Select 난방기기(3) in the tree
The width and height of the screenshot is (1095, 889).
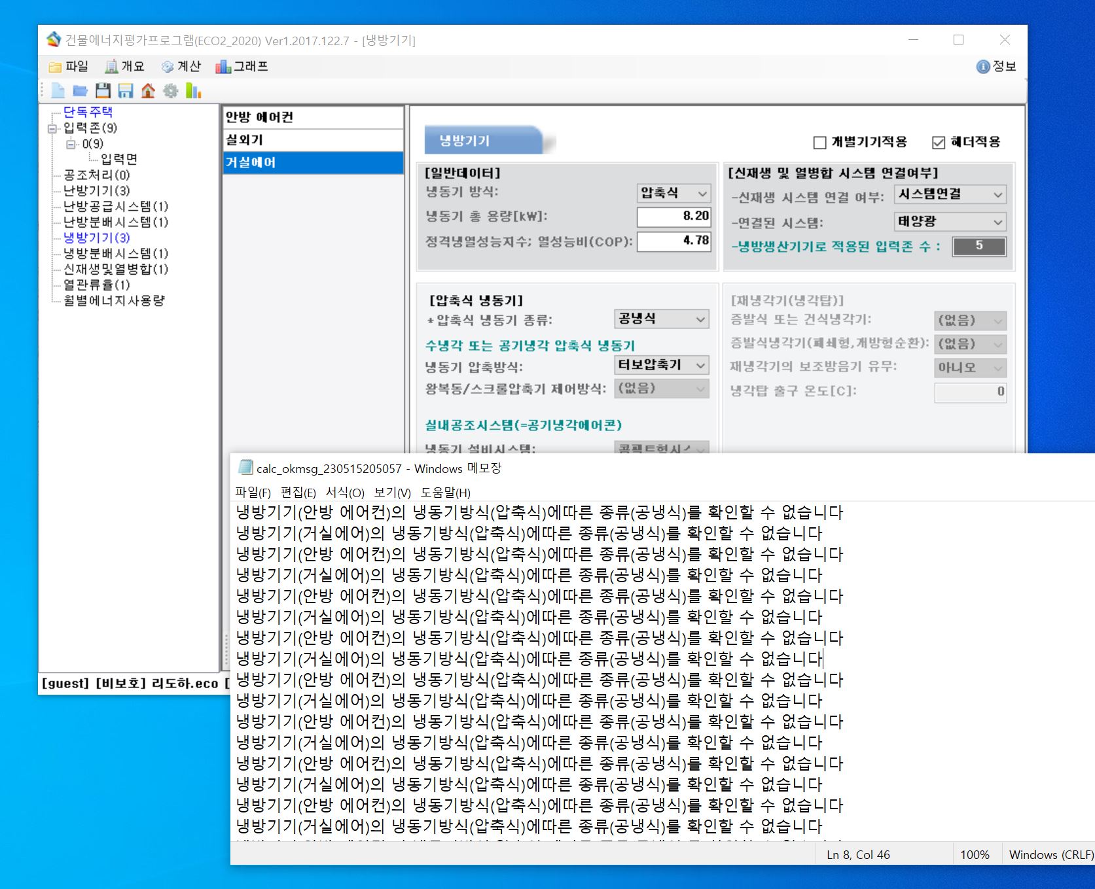pyautogui.click(x=96, y=191)
